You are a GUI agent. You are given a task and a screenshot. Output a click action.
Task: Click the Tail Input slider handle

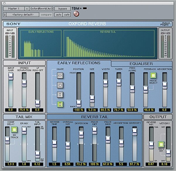pos(38,154)
